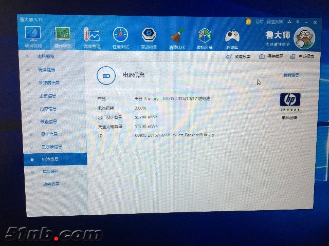
Task: Click the 完全充电容量 value 55799 mWh
Action: [146, 126]
